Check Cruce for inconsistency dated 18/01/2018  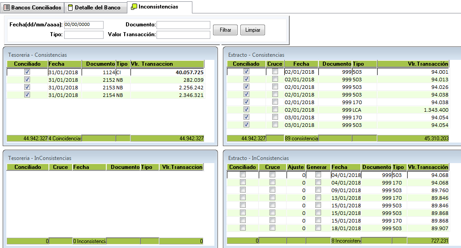pyautogui.click(x=272, y=228)
